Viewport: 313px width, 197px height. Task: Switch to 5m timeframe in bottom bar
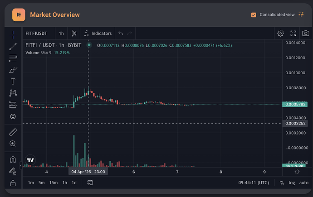pyautogui.click(x=42, y=183)
